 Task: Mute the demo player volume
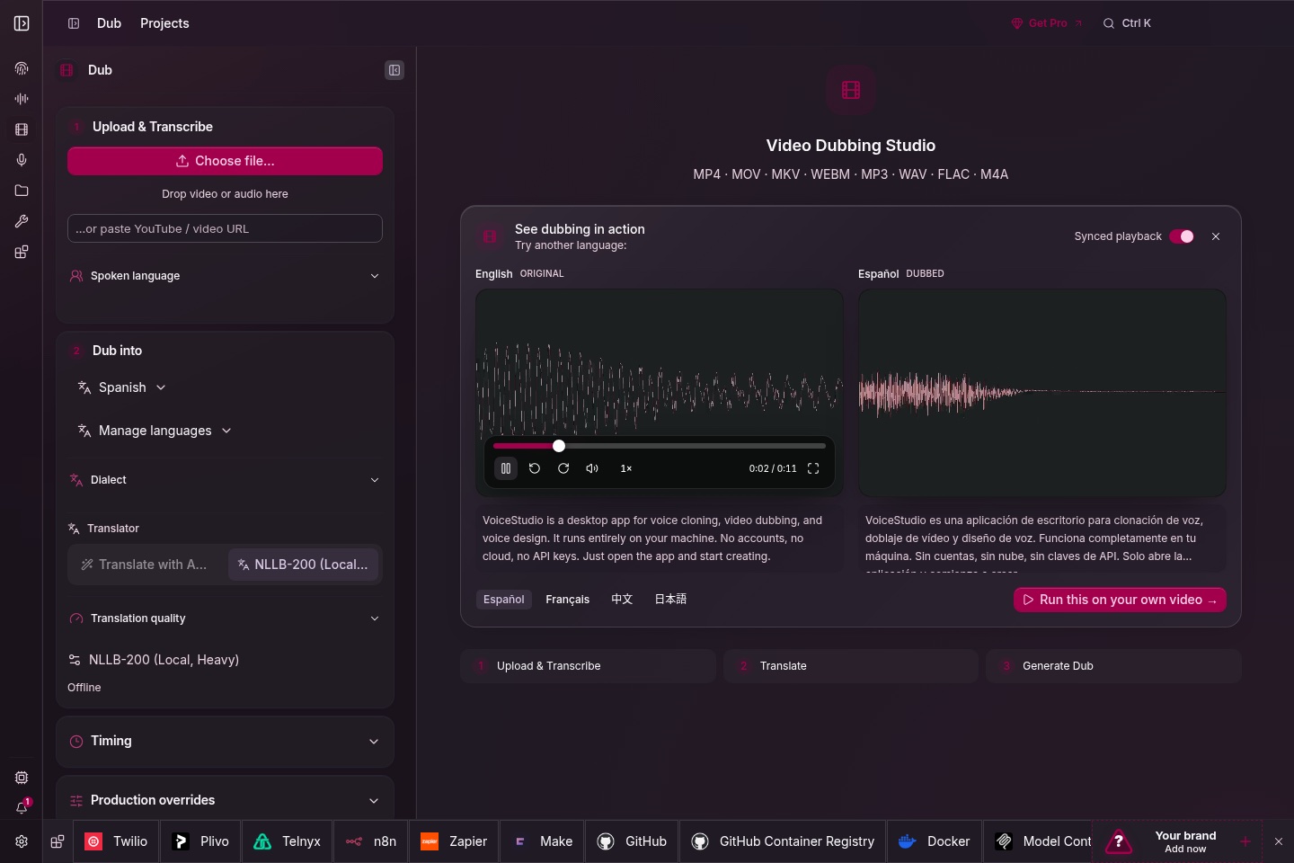[592, 468]
